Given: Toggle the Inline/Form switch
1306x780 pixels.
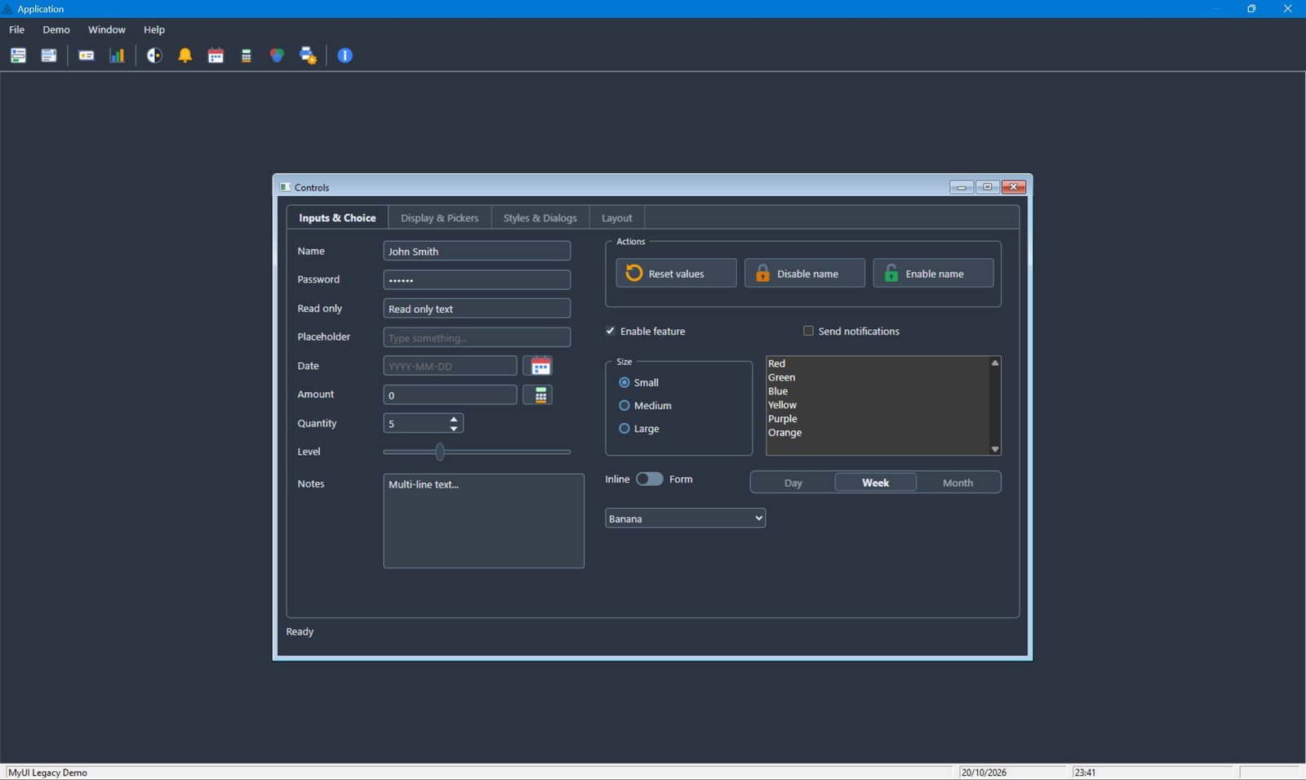Looking at the screenshot, I should point(650,479).
